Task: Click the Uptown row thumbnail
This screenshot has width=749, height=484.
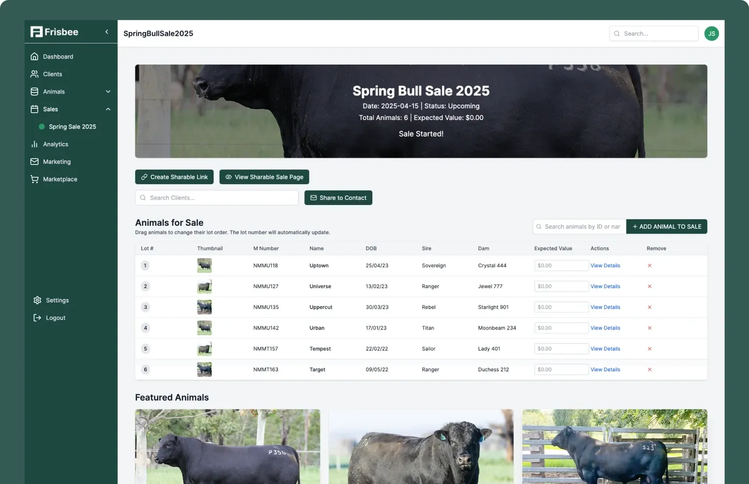Action: pos(204,266)
